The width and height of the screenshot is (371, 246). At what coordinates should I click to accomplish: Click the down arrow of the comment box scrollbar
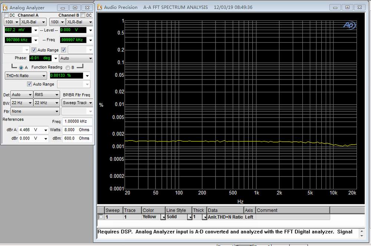(361, 236)
